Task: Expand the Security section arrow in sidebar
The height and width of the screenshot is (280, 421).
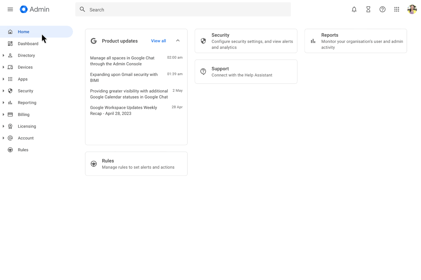Action: coord(3,91)
